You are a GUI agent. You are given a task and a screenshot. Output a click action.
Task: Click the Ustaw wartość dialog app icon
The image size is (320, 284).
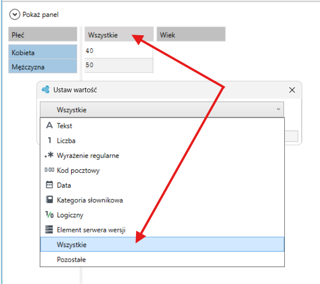pyautogui.click(x=46, y=89)
